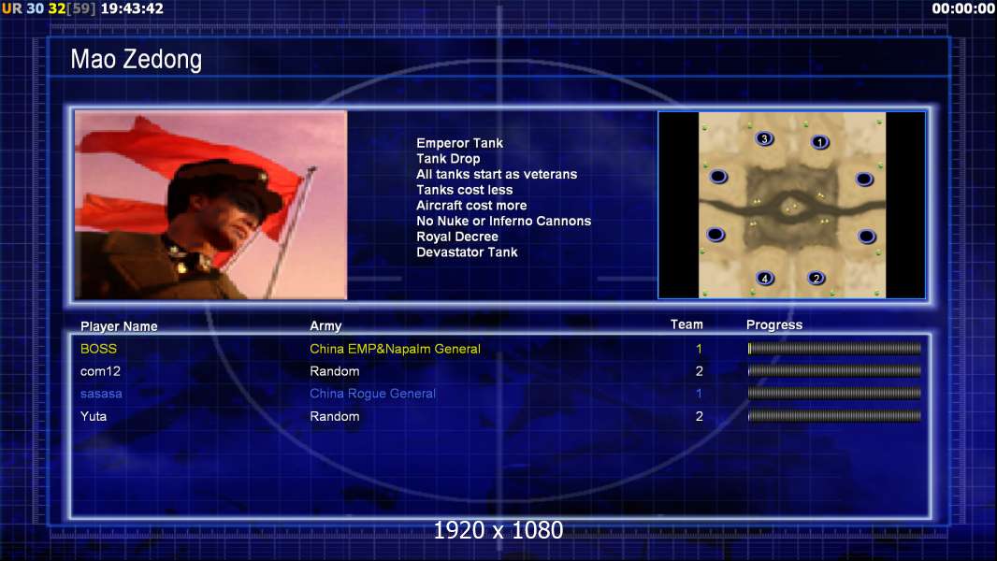Select player name 'sasasa'
The height and width of the screenshot is (561, 997).
click(101, 394)
